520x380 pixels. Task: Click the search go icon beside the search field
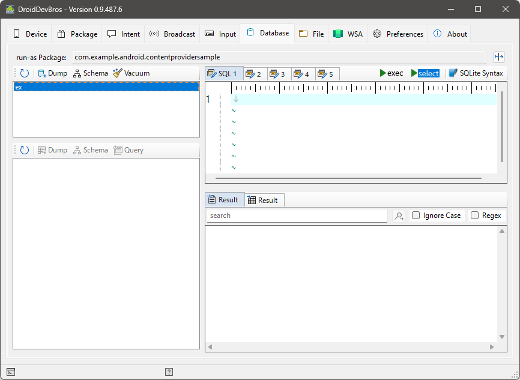pos(399,216)
